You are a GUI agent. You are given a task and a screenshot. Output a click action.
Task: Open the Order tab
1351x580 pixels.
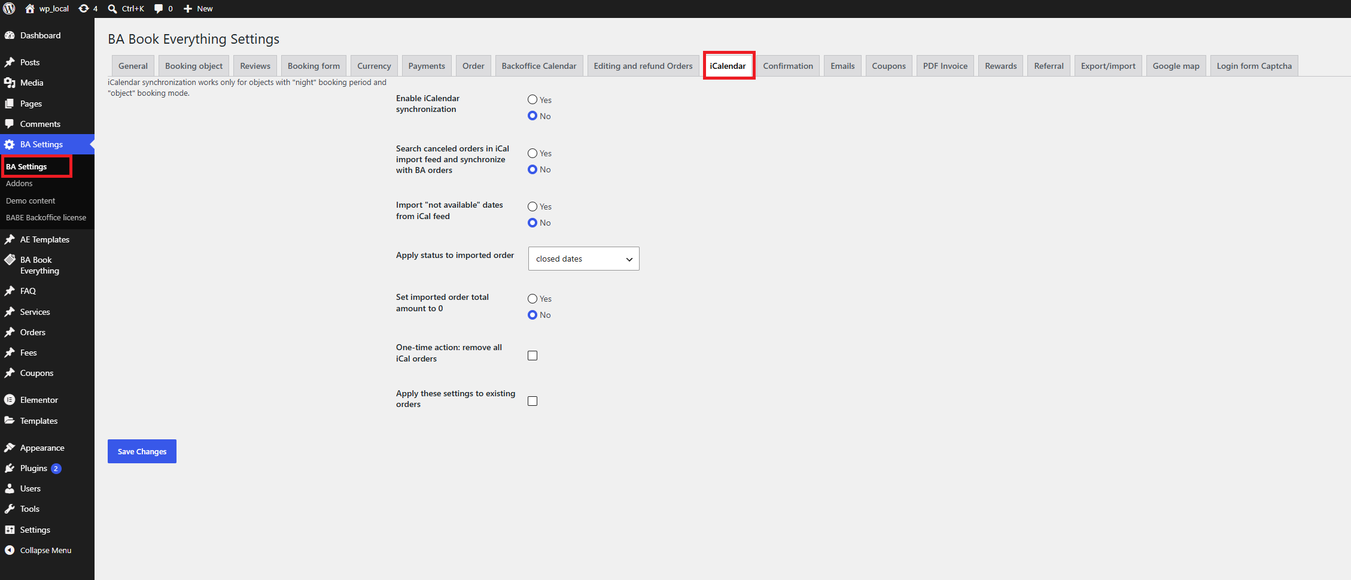pyautogui.click(x=473, y=66)
